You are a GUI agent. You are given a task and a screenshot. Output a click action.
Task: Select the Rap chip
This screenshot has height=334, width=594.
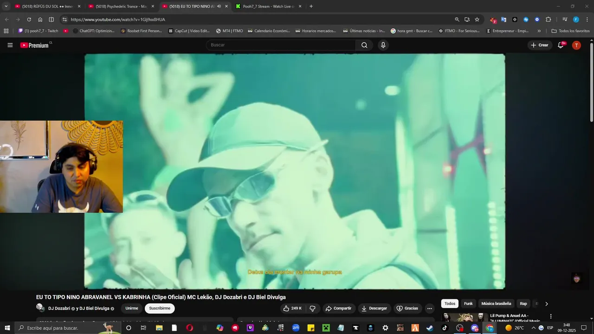pyautogui.click(x=523, y=304)
